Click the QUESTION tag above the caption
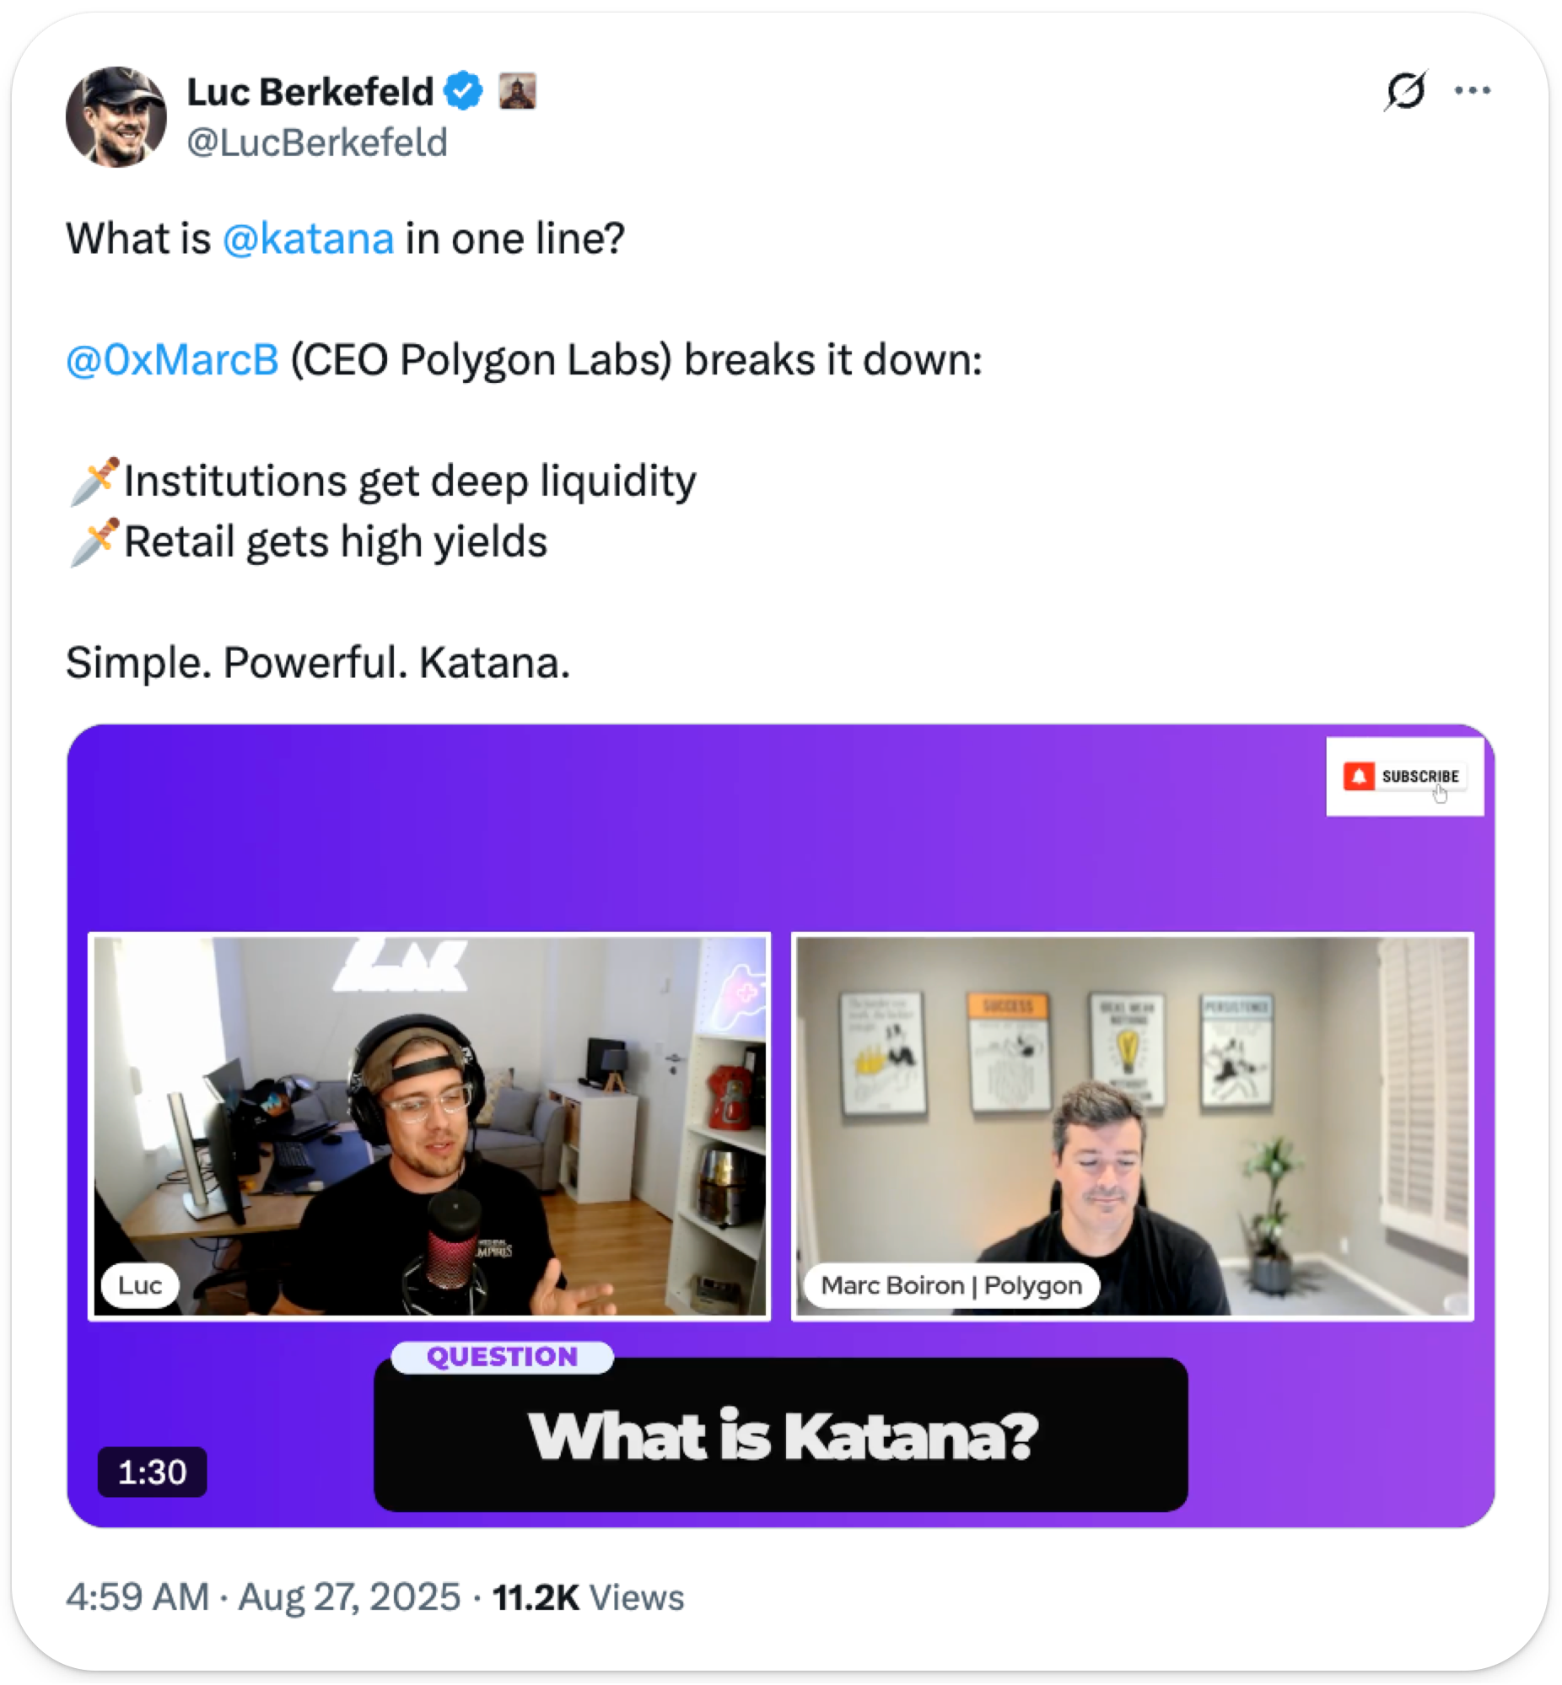Viewport: 1562px width, 1685px height. pos(503,1357)
